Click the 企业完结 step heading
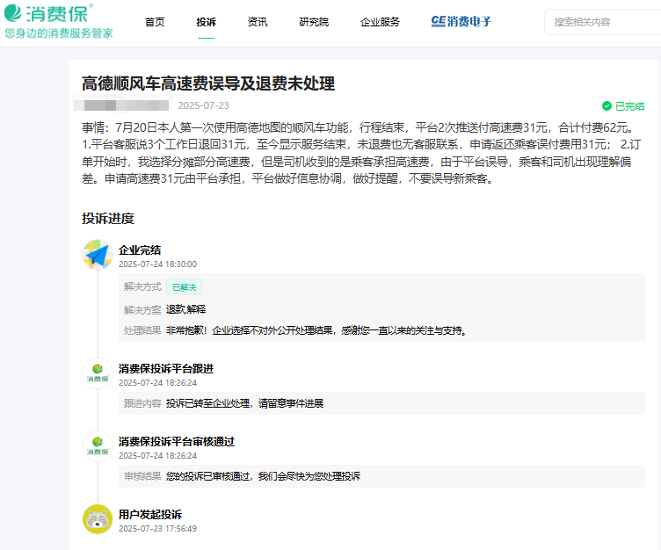Screen dimensions: 661x550 [140, 250]
